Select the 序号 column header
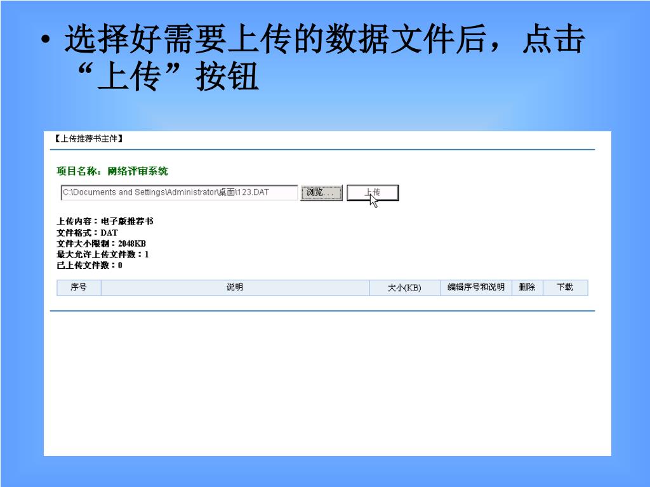The width and height of the screenshot is (650, 487). [x=79, y=287]
